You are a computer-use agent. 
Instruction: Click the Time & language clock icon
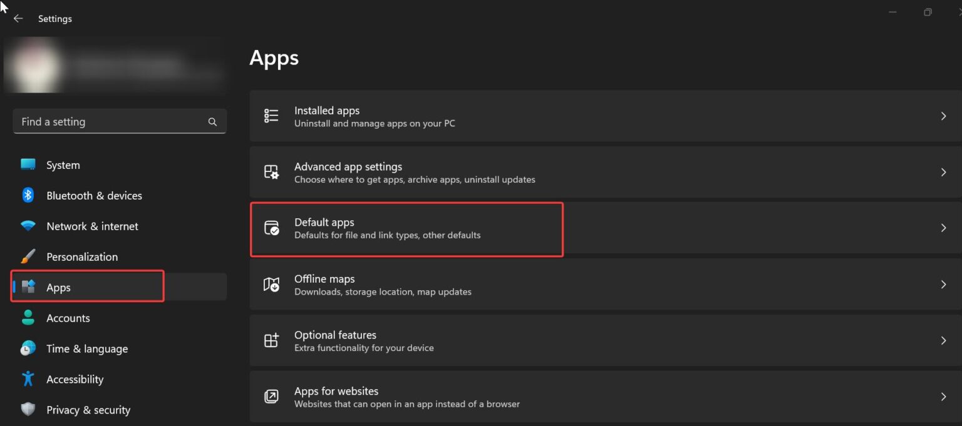[28, 348]
